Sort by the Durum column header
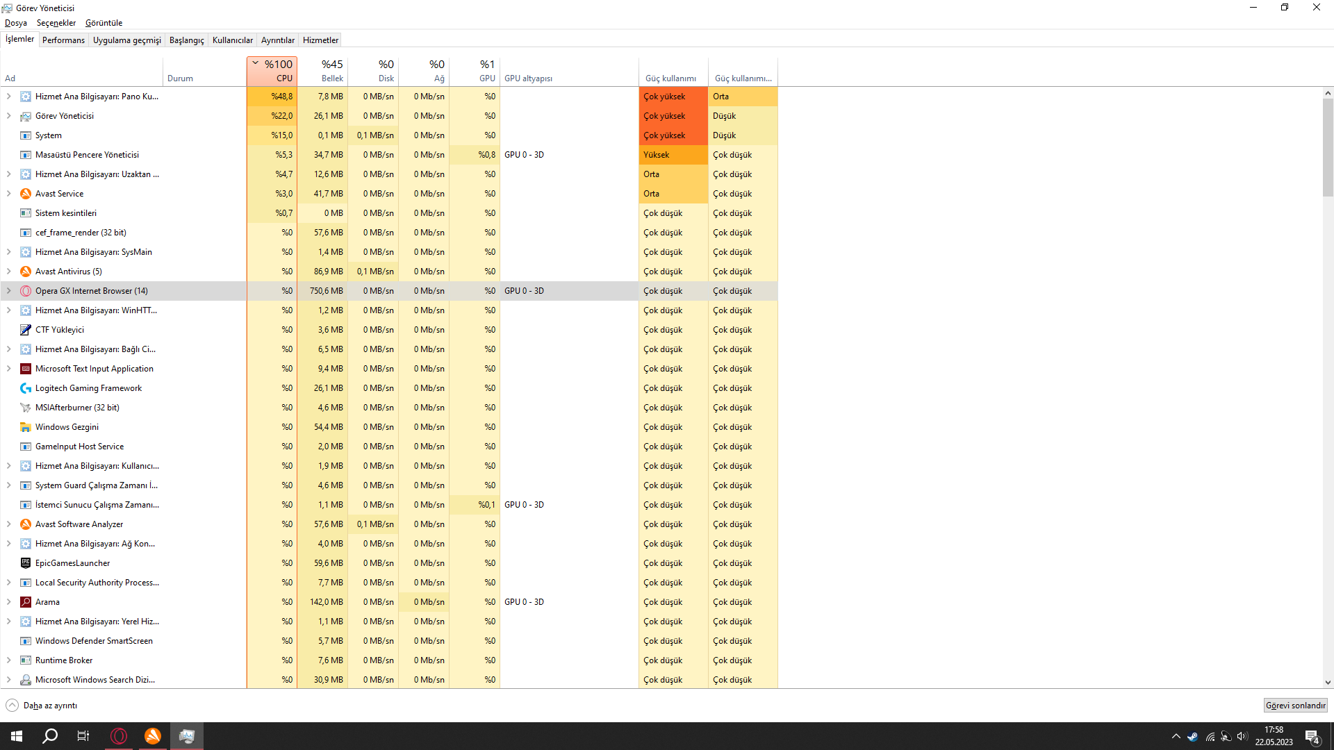This screenshot has height=750, width=1334. 205,72
